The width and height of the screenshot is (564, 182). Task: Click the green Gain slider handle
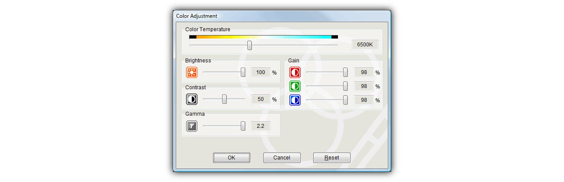pos(345,86)
